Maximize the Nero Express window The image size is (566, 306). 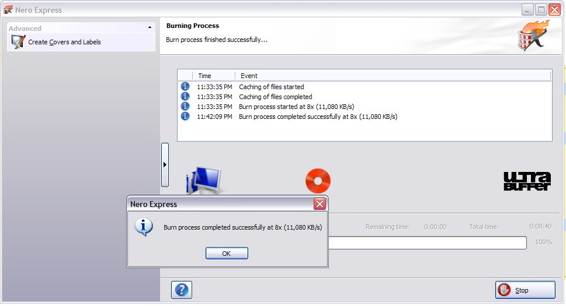(x=541, y=10)
